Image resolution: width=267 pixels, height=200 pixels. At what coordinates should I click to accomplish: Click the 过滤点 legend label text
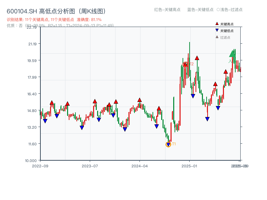(x=225, y=37)
